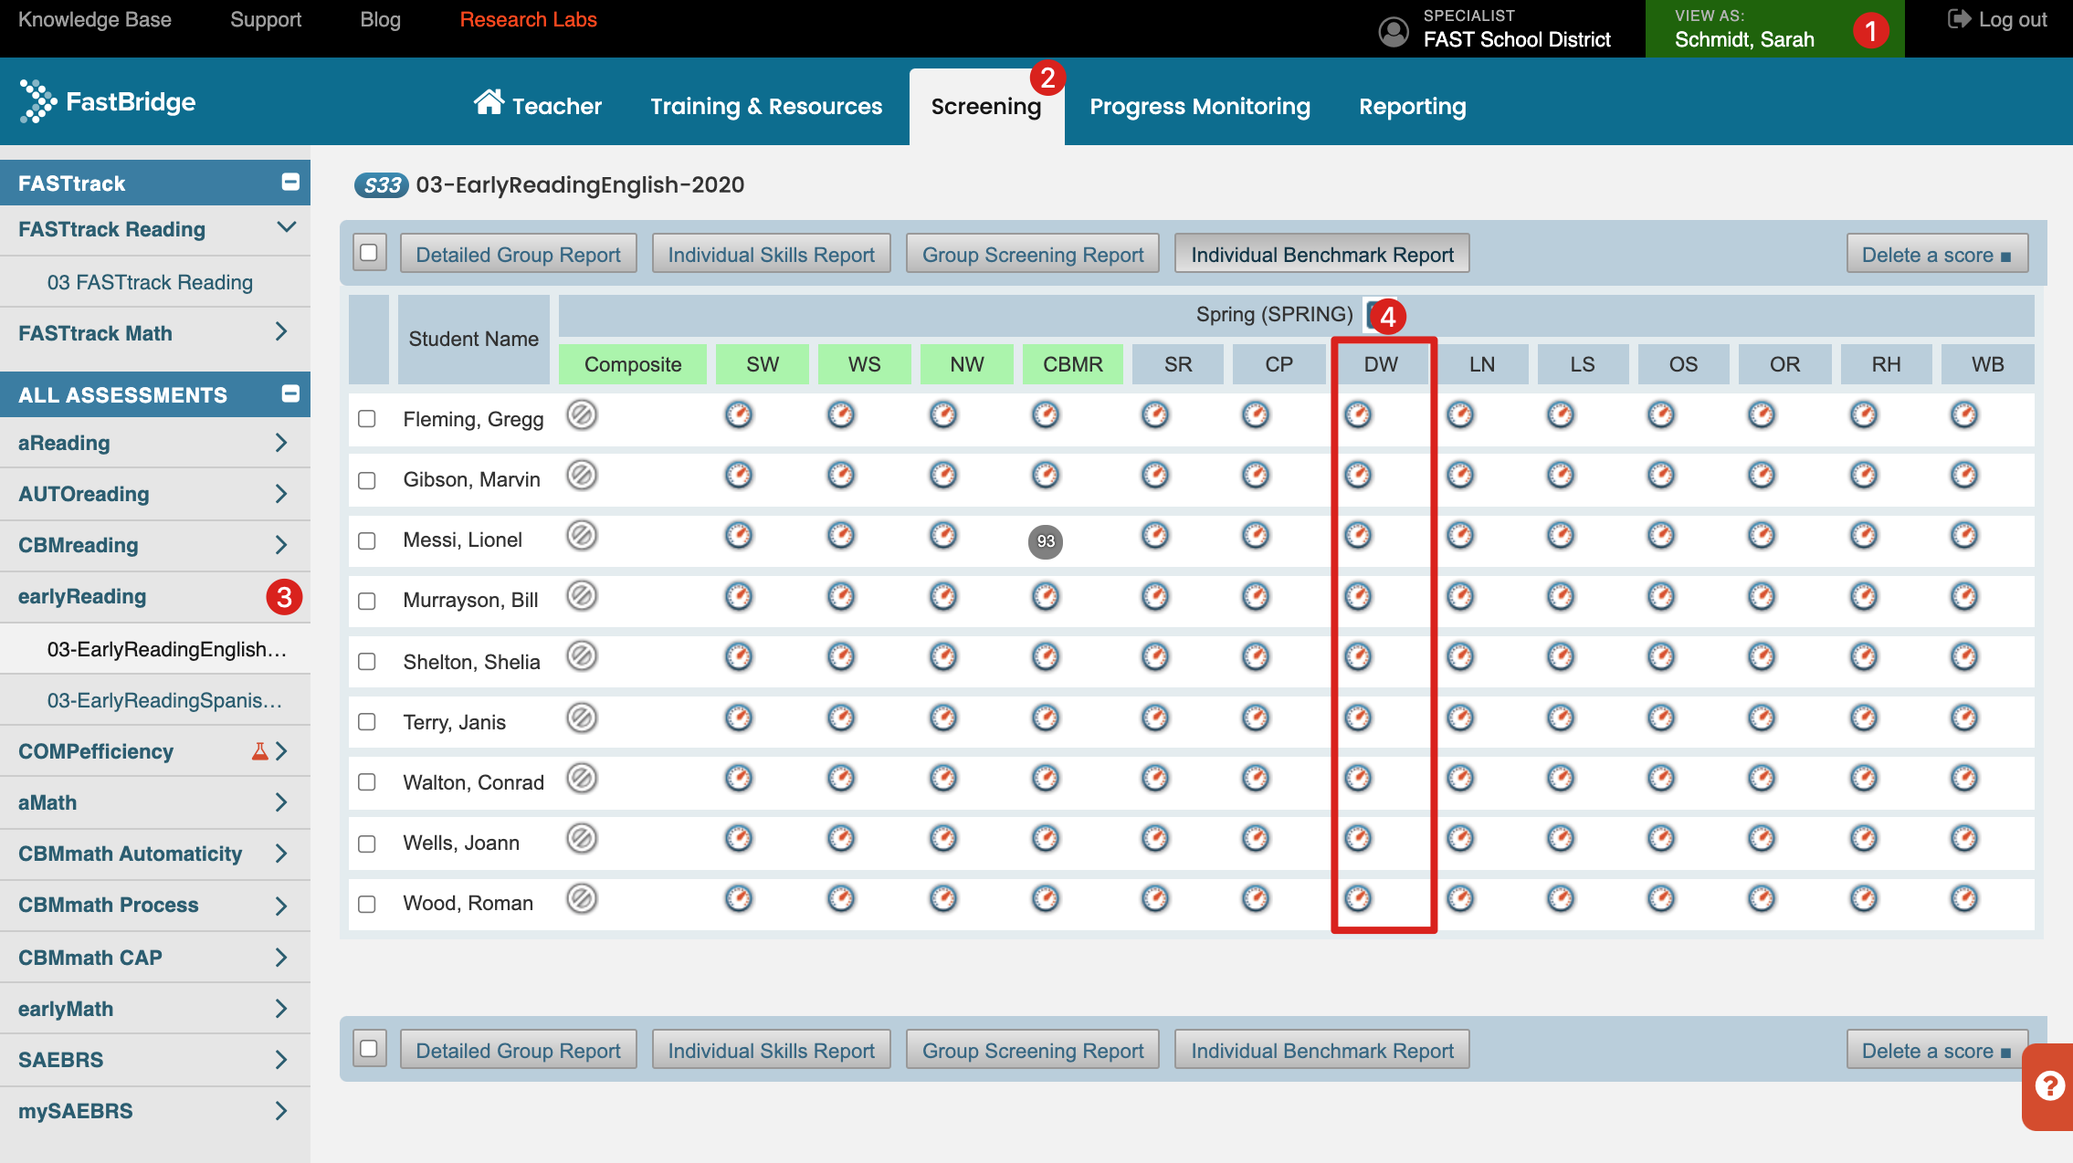Start the DW assessment for Wells, Joann

point(1358,838)
